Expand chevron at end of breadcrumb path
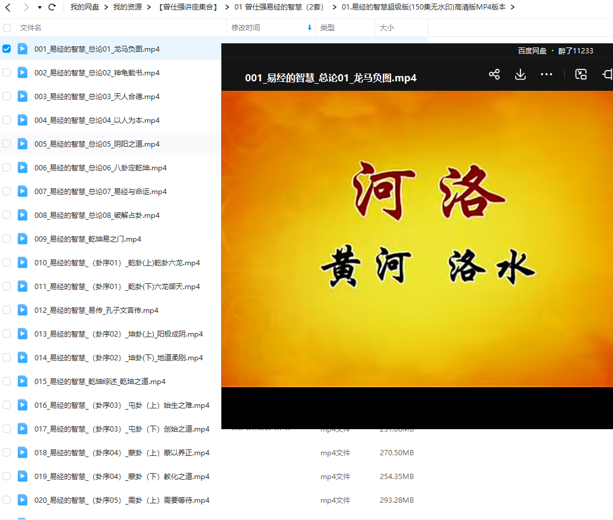The image size is (613, 520). [x=513, y=7]
